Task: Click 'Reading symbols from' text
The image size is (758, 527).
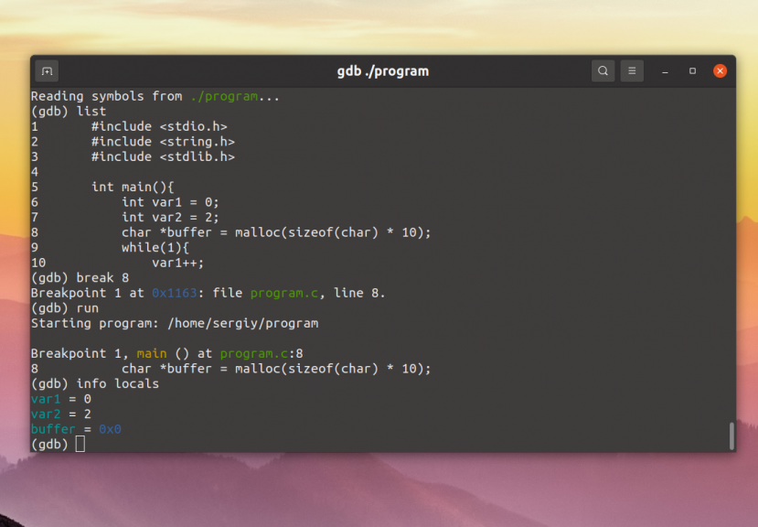Action: 106,96
